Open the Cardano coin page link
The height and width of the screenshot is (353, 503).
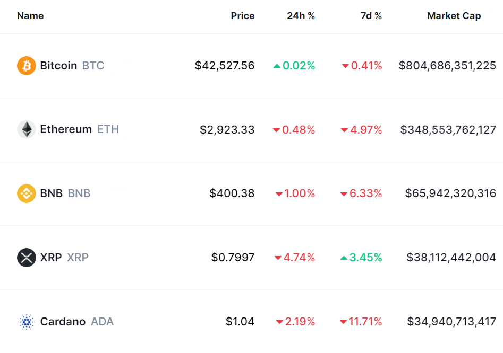[x=63, y=322]
